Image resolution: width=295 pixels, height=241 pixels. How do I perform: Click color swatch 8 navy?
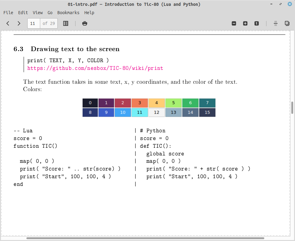tap(90, 112)
